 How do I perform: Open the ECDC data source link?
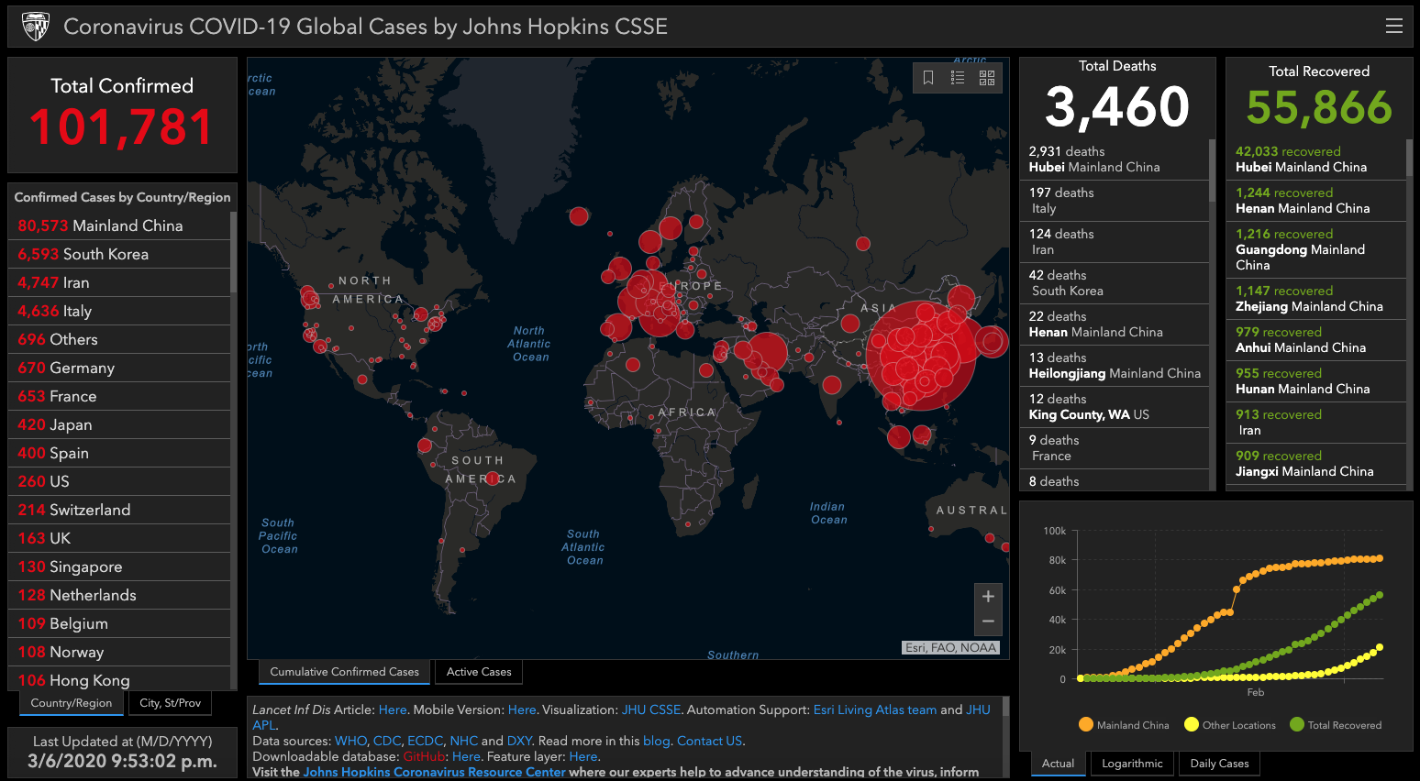(425, 741)
